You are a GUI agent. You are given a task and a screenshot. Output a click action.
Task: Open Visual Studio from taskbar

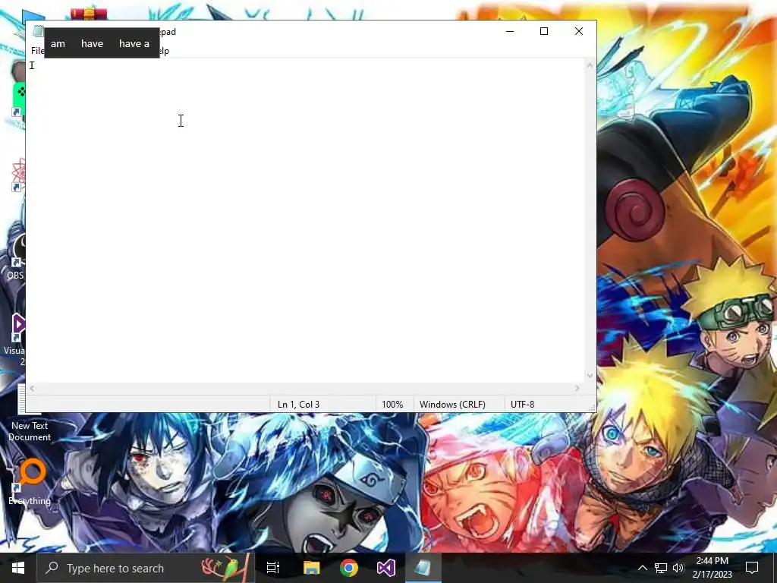[386, 568]
